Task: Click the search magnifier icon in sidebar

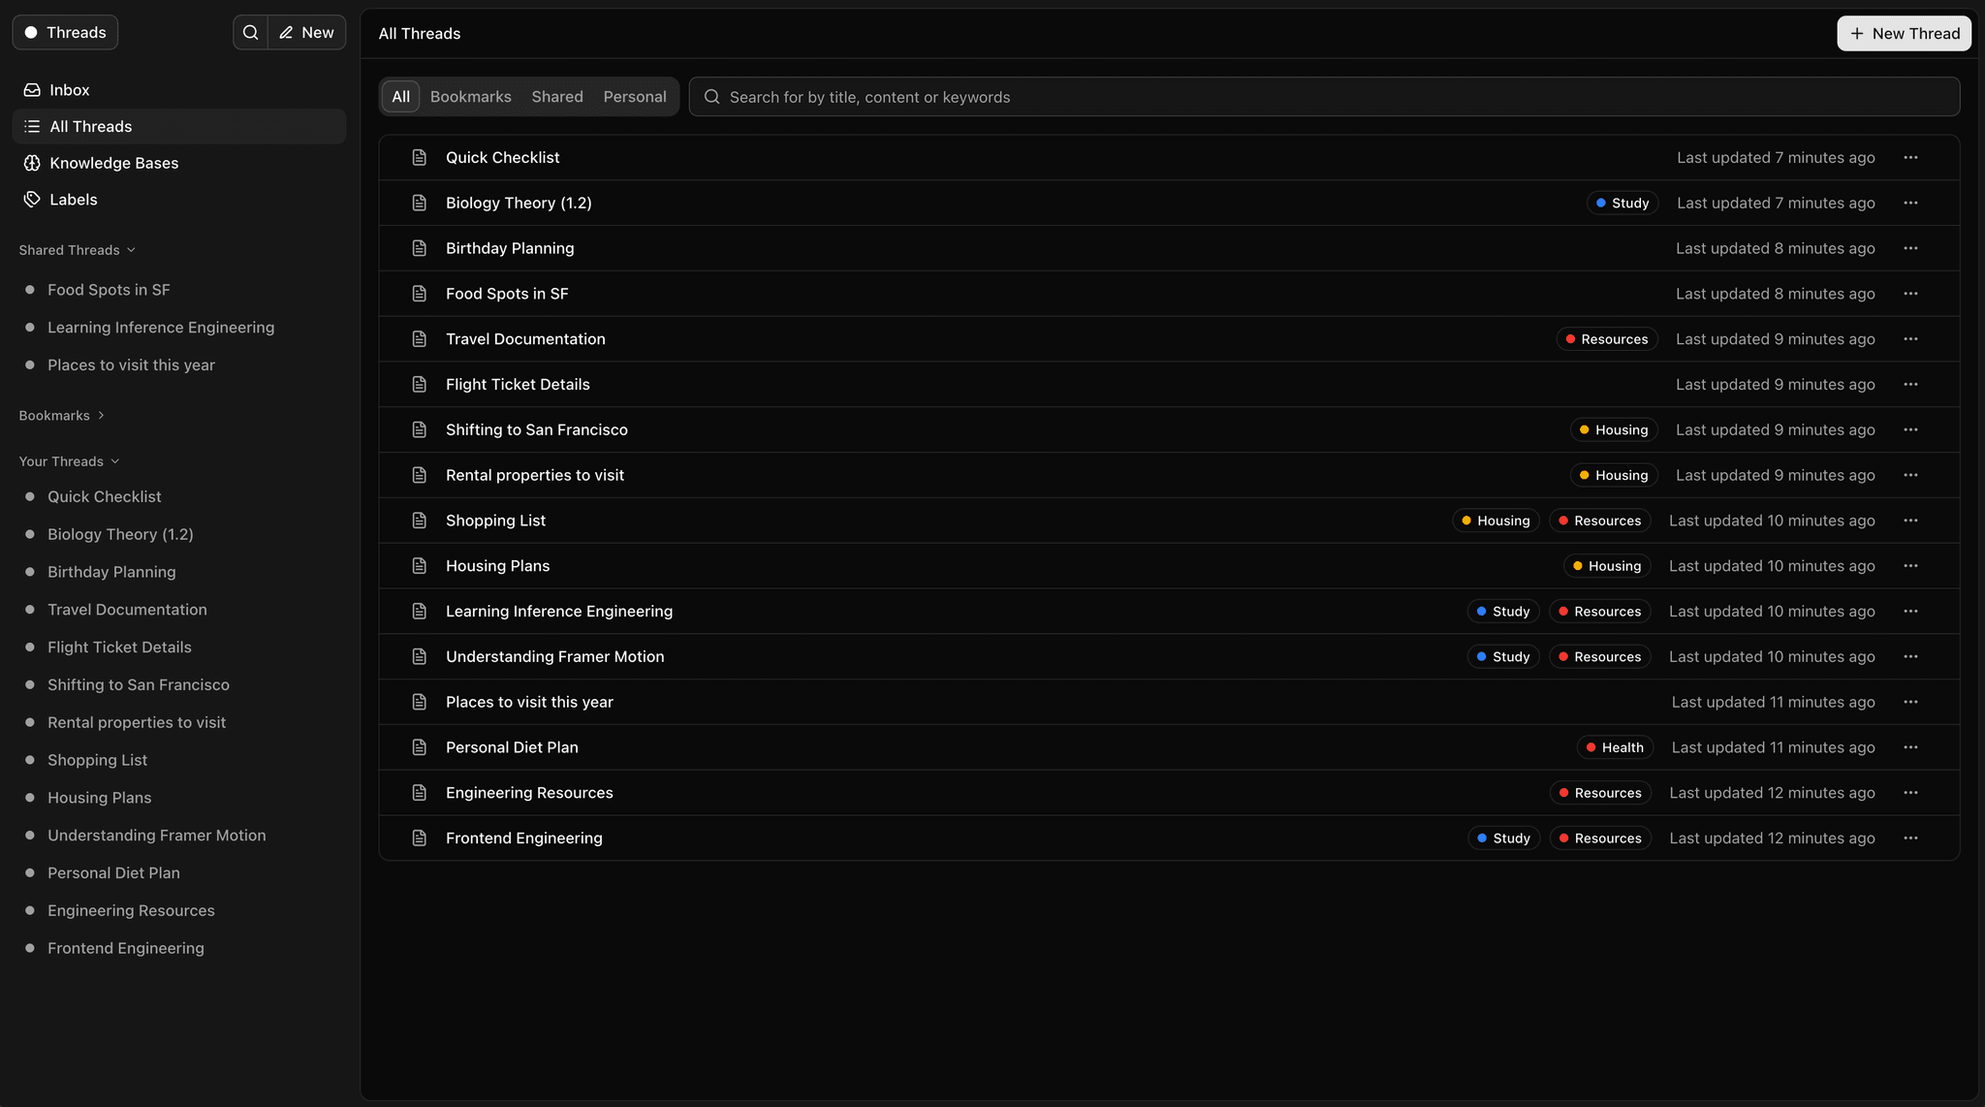Action: (x=250, y=33)
